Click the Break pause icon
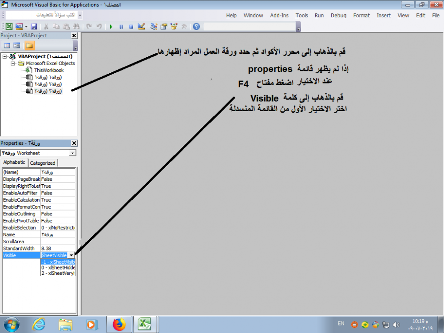 point(121,27)
